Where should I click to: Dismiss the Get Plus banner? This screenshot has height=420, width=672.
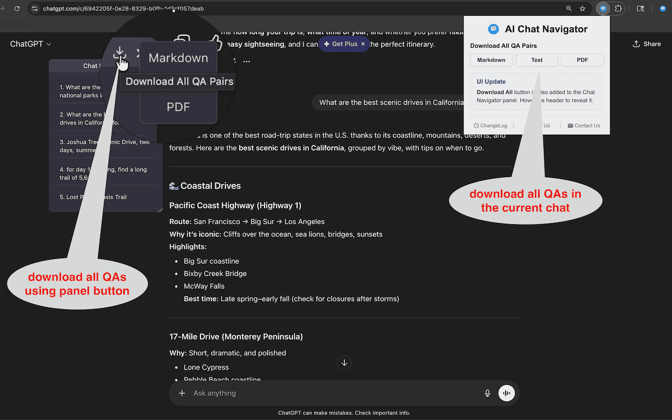362,44
